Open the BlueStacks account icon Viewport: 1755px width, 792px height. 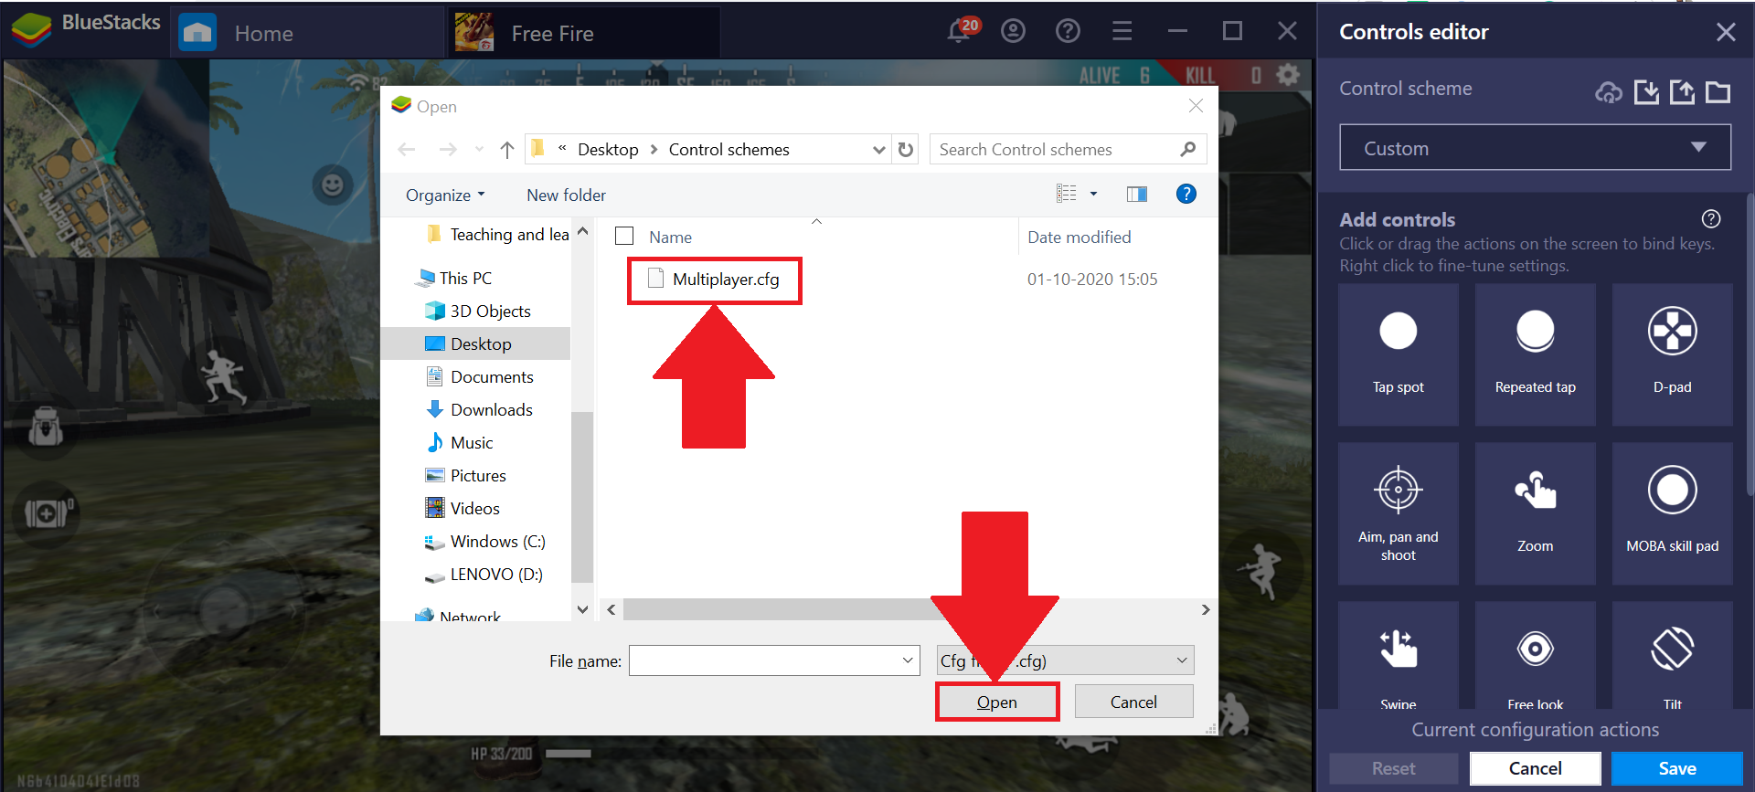pyautogui.click(x=1013, y=31)
